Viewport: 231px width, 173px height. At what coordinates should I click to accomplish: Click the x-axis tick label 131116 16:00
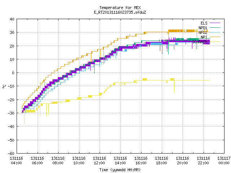click(141, 161)
